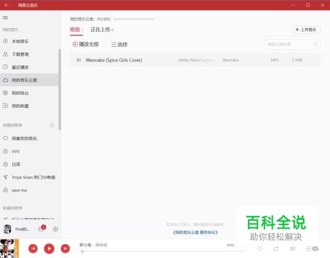Open the settings gear icon

55,229
